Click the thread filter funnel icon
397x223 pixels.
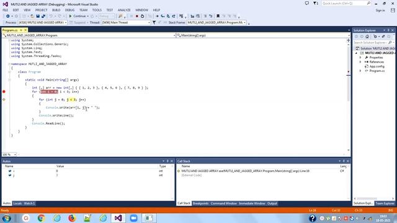(x=154, y=22)
